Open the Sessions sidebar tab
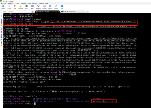Viewport: 151px width, 108px height. click(1, 22)
